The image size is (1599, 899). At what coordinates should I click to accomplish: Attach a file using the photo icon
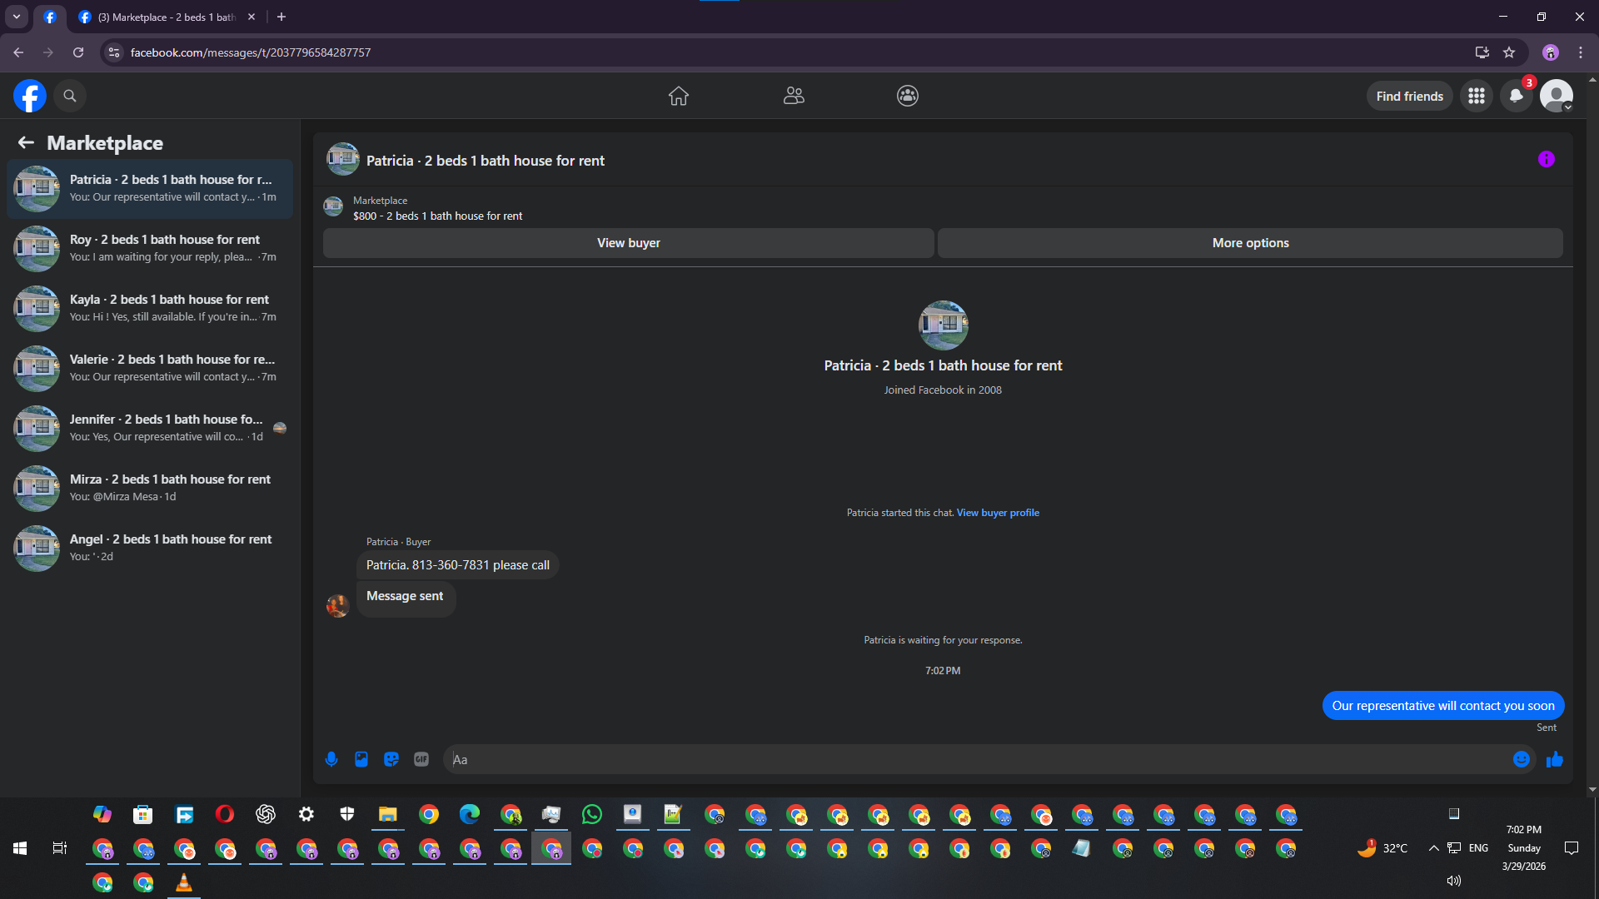tap(361, 759)
